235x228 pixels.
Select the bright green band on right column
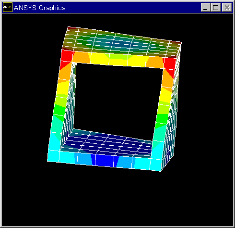[162, 119]
